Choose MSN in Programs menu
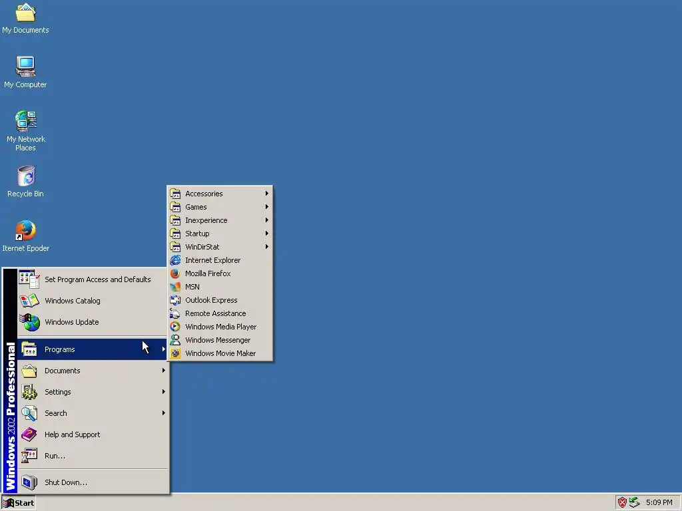The image size is (682, 511). click(x=220, y=287)
